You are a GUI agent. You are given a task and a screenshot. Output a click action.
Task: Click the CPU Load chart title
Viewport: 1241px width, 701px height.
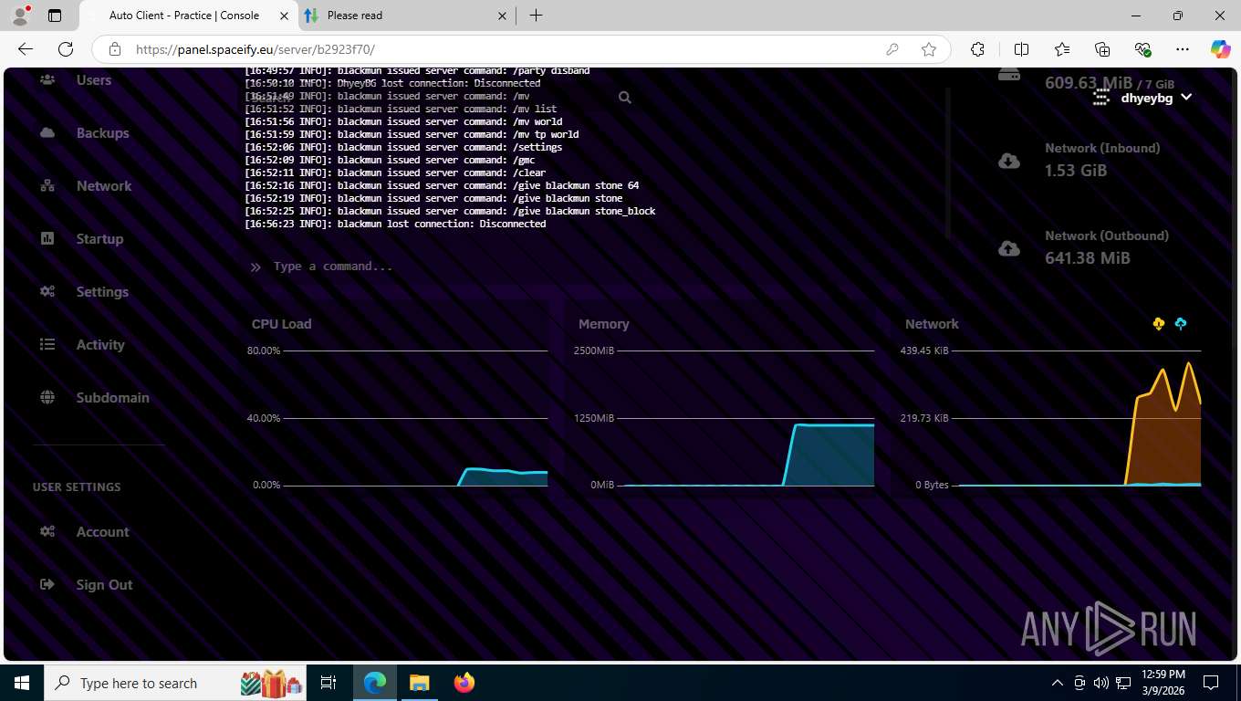click(x=281, y=324)
